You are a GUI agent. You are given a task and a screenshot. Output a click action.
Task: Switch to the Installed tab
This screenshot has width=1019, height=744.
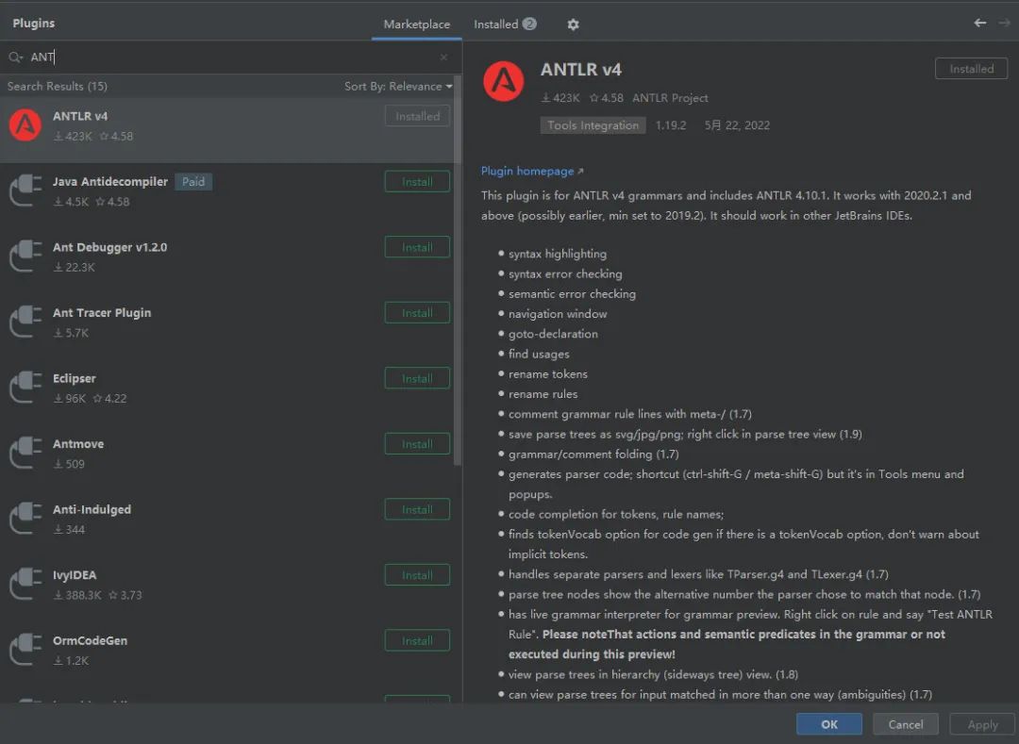pyautogui.click(x=505, y=25)
